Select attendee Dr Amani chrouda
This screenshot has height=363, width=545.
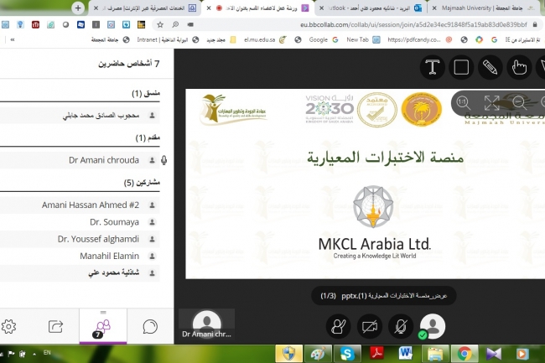[x=80, y=160]
